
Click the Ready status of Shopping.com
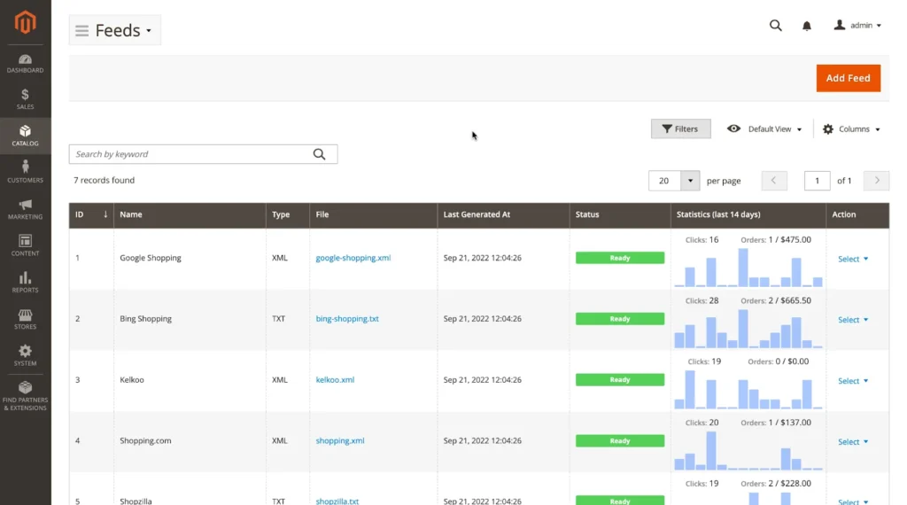(619, 441)
